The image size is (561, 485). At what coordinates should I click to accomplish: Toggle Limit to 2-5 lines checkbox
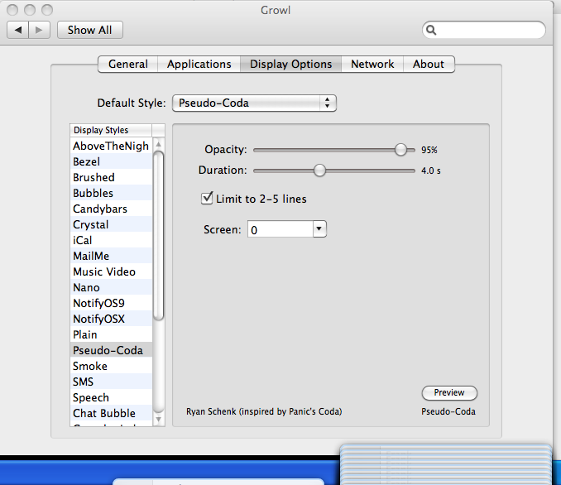coord(207,199)
